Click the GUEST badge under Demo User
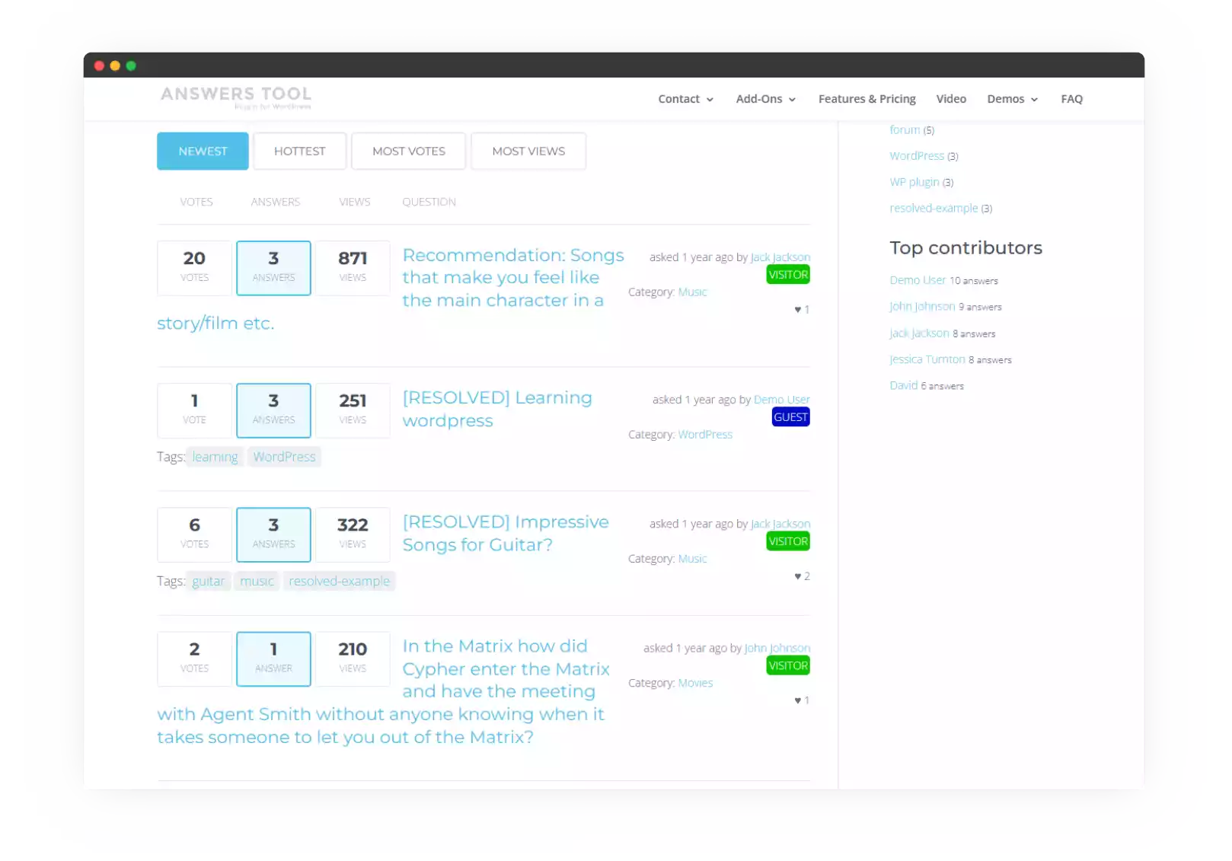 click(790, 416)
